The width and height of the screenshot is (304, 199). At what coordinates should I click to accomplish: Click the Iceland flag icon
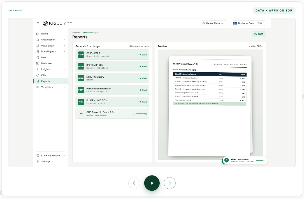point(235,23)
